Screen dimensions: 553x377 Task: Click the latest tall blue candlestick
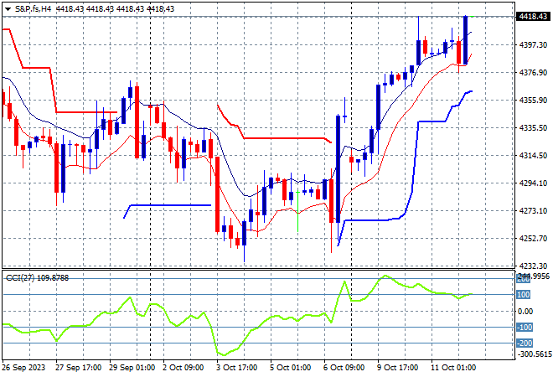pos(466,40)
